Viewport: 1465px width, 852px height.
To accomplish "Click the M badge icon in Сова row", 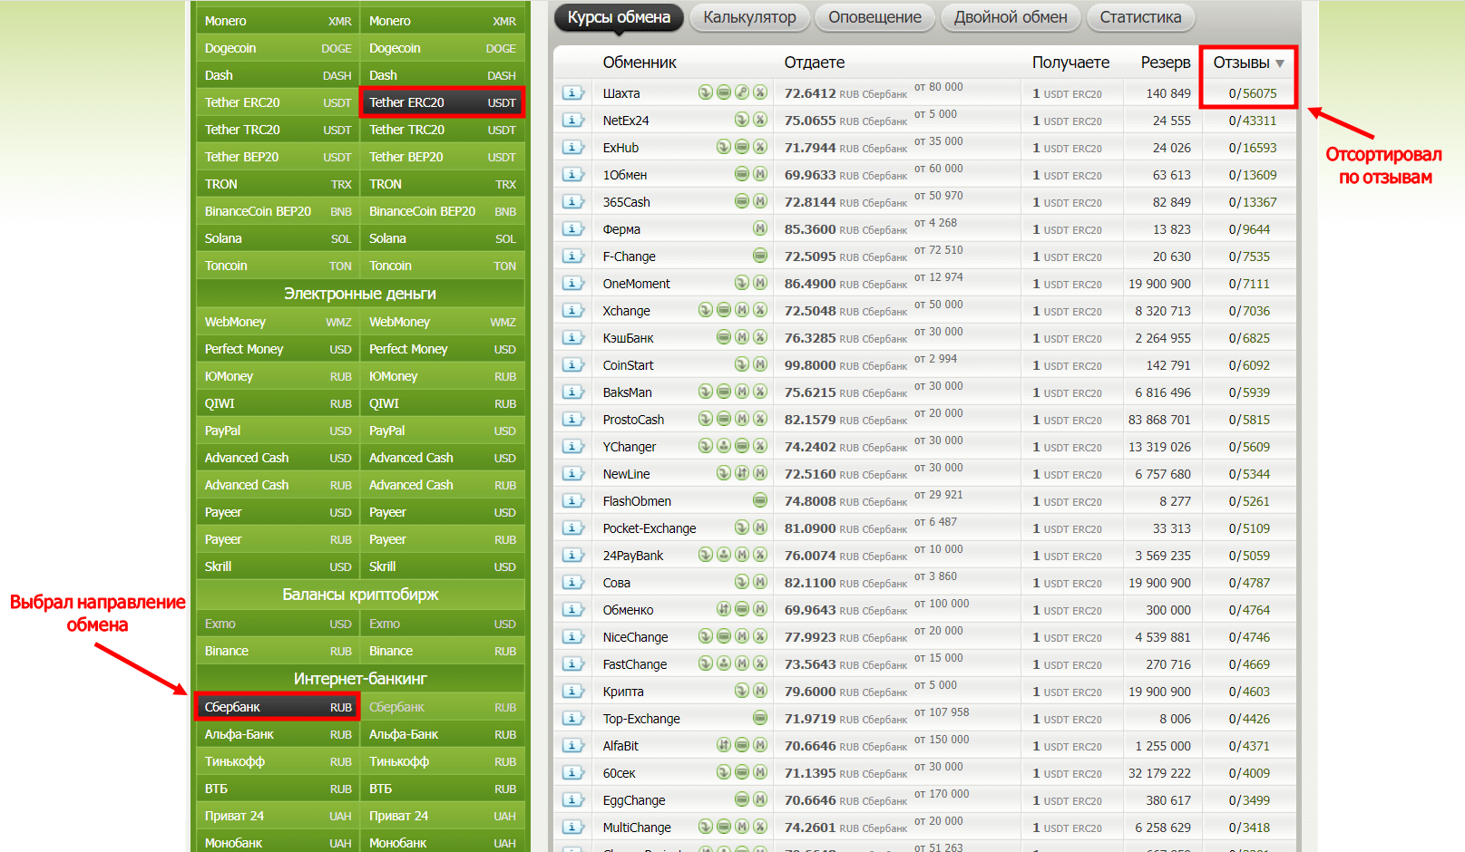I will 760,582.
